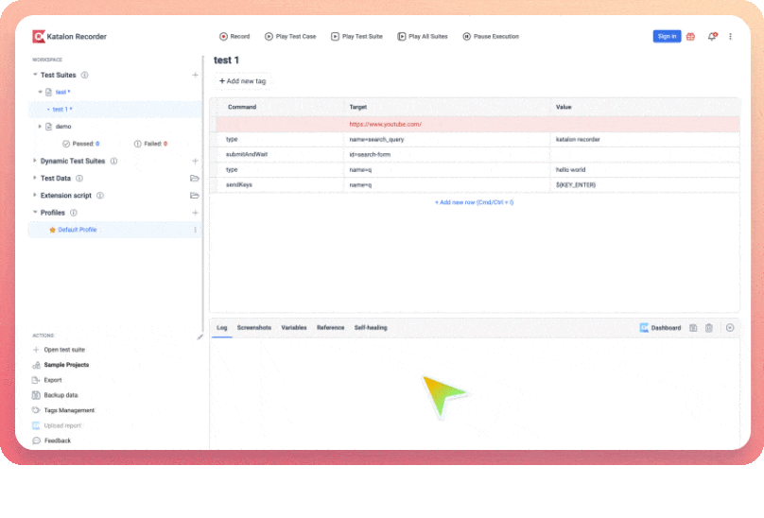Open the Dashboard link

click(660, 328)
